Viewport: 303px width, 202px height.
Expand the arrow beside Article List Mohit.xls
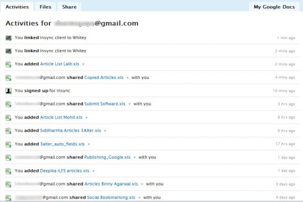[86, 117]
